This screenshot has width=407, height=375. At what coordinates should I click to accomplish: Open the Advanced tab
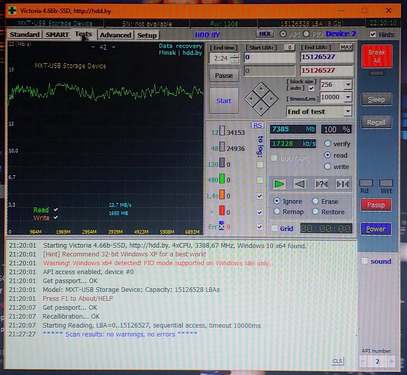click(x=115, y=35)
